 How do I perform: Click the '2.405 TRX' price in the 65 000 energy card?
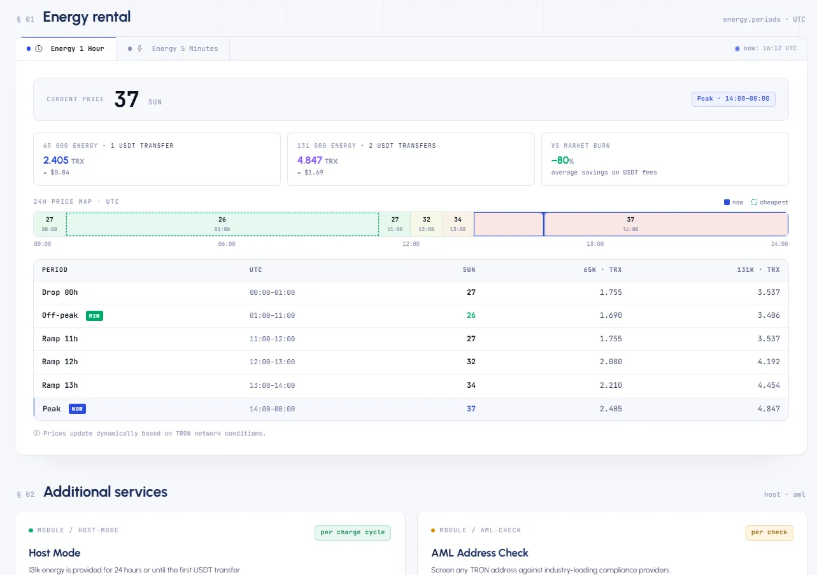(64, 160)
